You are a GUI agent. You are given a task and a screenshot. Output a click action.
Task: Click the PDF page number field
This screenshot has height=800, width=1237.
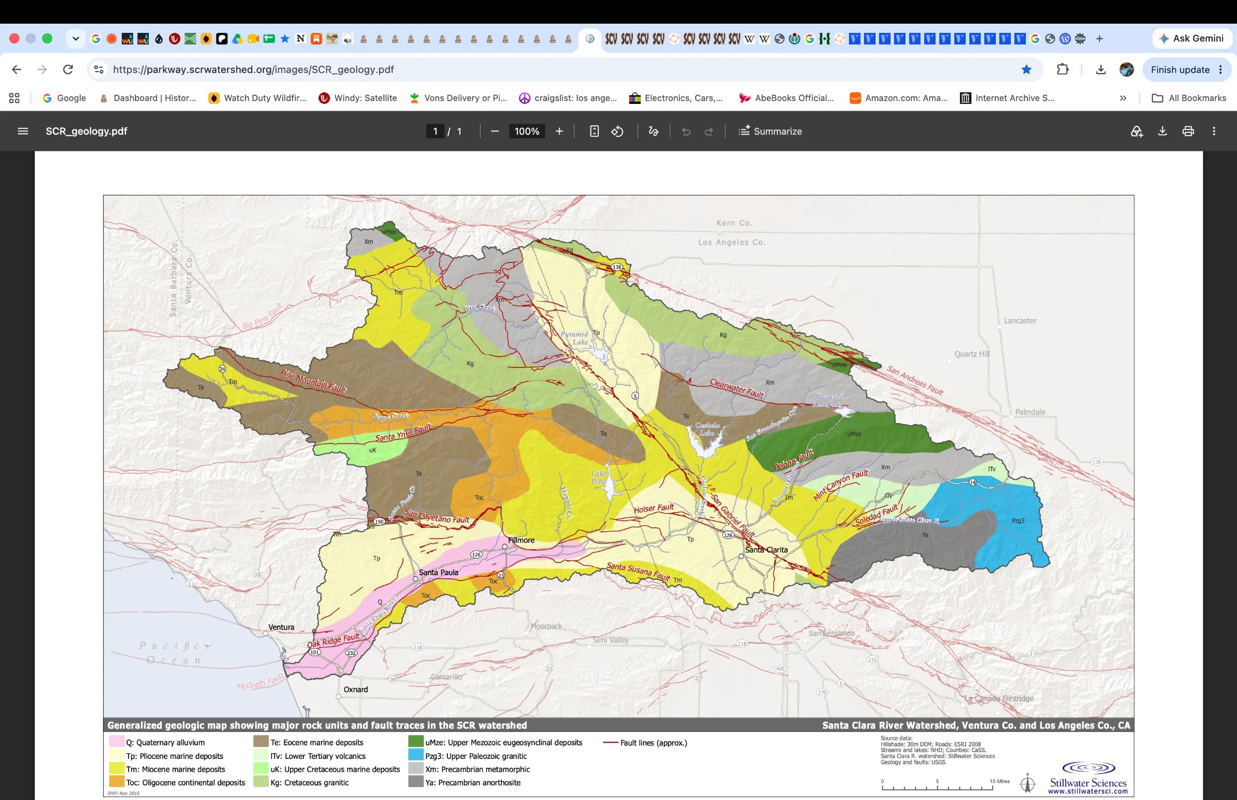point(435,131)
